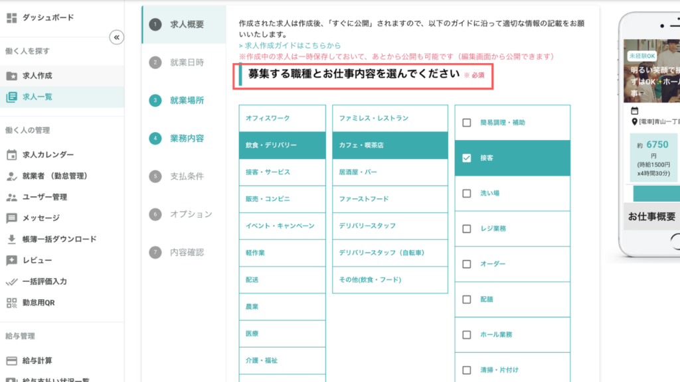Click the メッセージ chat icon
Image resolution: width=680 pixels, height=382 pixels.
click(11, 218)
